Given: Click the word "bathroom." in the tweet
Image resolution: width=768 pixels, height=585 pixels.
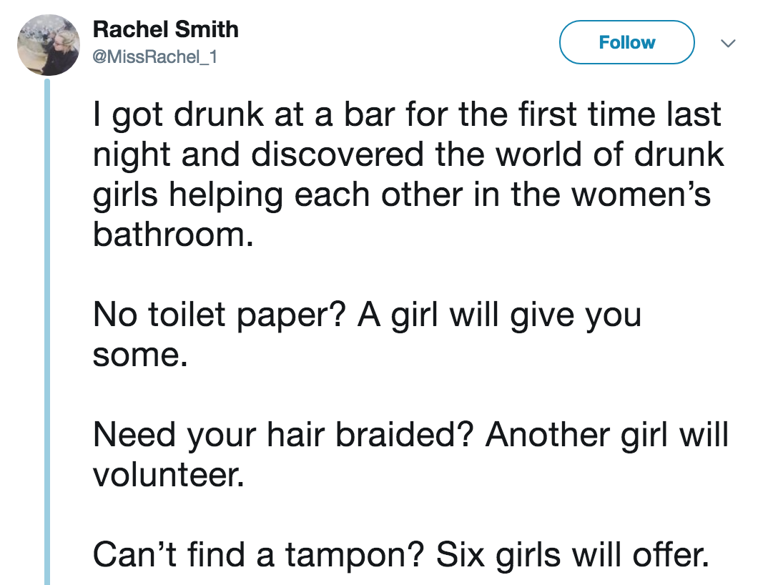Looking at the screenshot, I should pyautogui.click(x=173, y=234).
